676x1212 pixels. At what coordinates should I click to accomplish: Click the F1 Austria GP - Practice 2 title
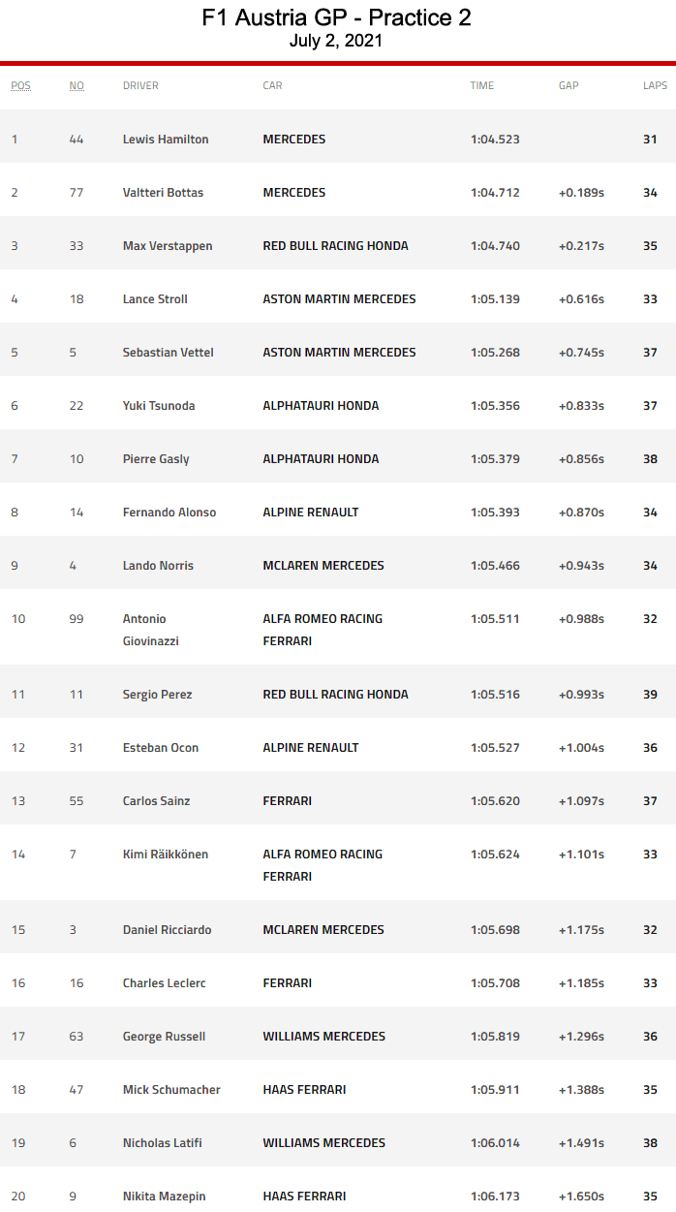point(337,17)
